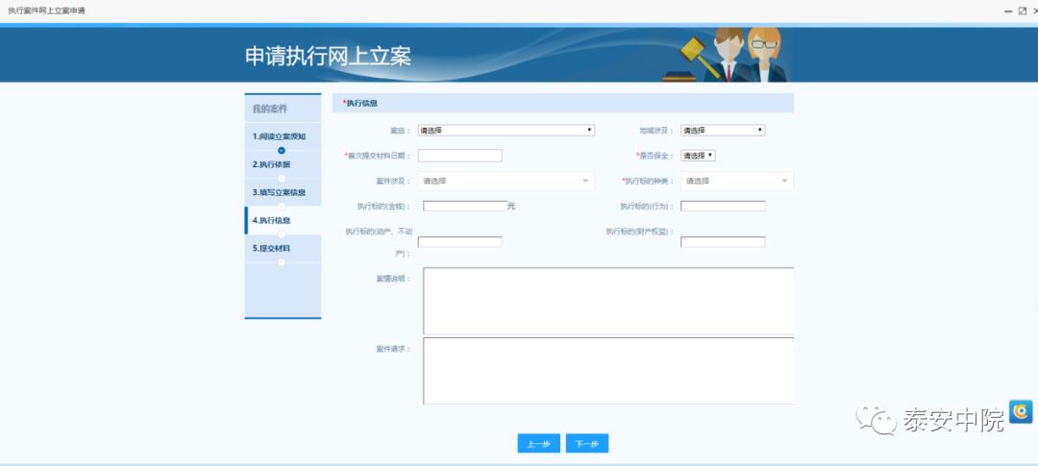Expand the 执行标的种类 select box
This screenshot has height=466, width=1038.
point(737,181)
